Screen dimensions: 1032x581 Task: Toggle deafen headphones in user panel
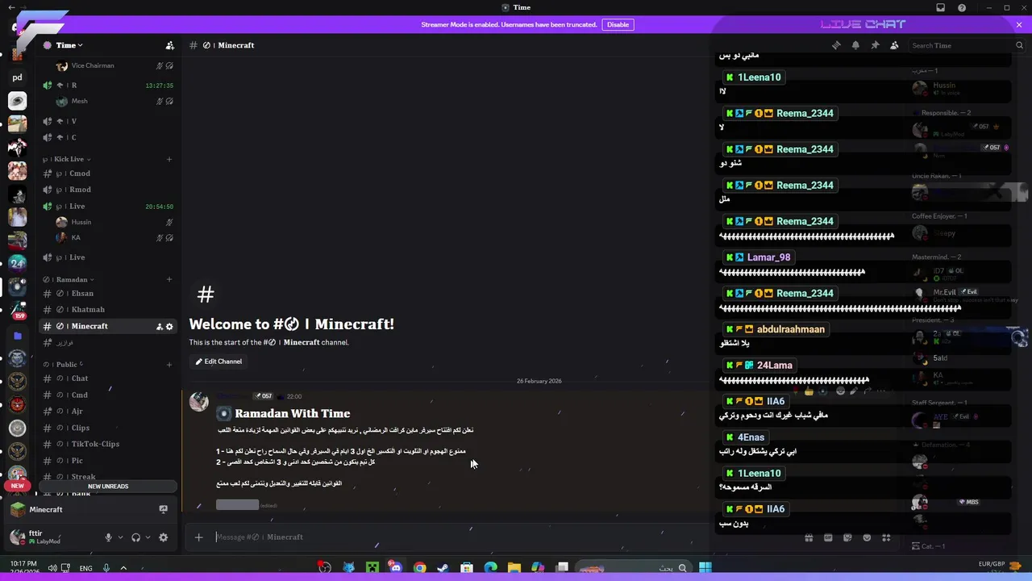tap(135, 537)
